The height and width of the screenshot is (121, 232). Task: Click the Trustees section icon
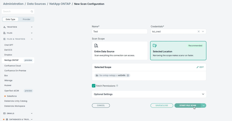tap(4, 27)
